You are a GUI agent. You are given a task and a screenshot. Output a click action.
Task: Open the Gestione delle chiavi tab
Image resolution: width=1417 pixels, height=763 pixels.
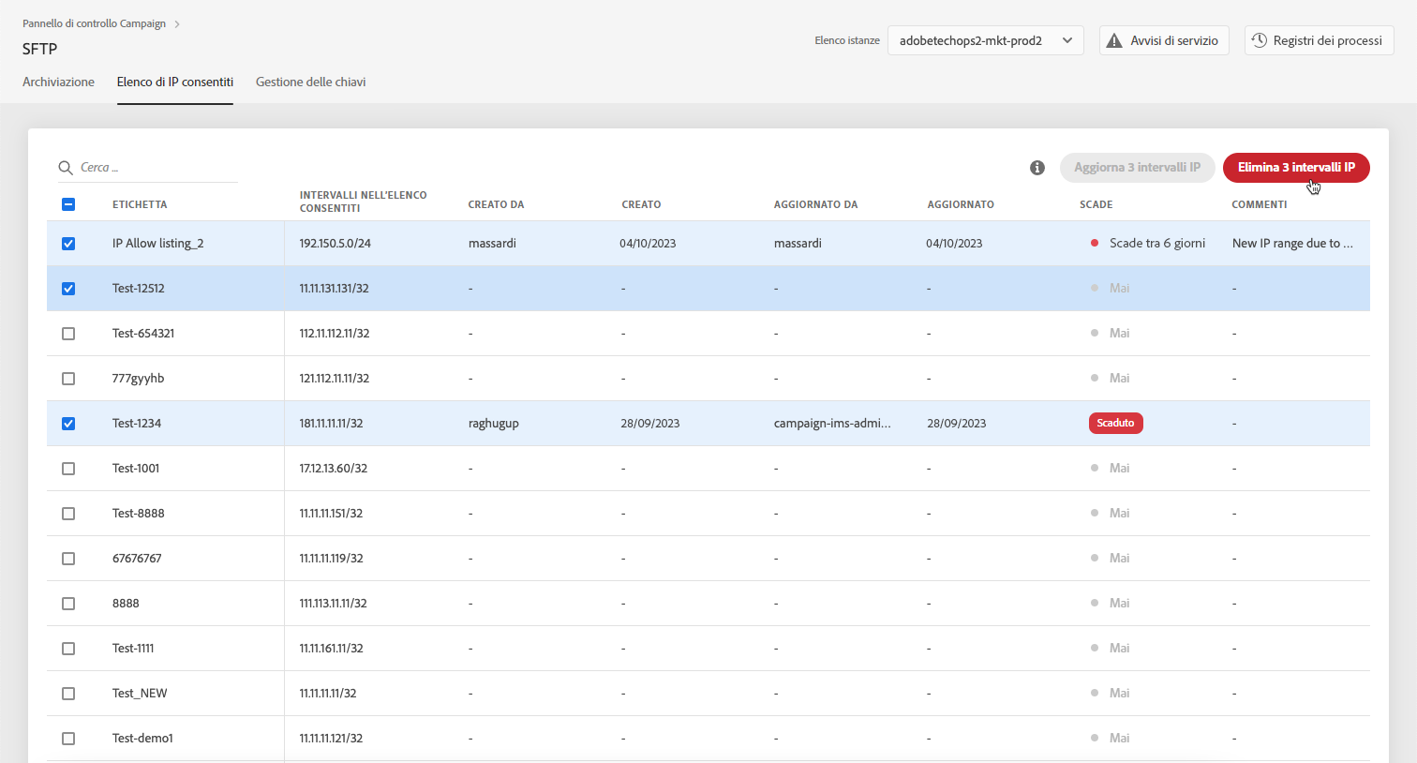pyautogui.click(x=310, y=82)
